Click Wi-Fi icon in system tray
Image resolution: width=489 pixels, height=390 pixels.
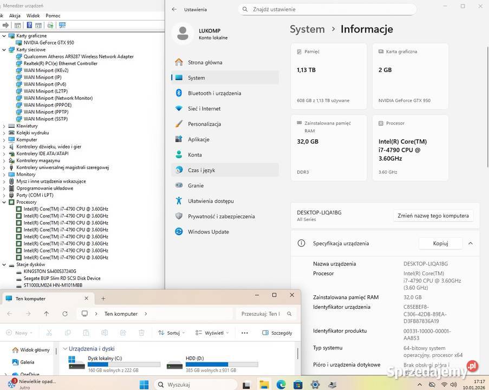click(444, 385)
